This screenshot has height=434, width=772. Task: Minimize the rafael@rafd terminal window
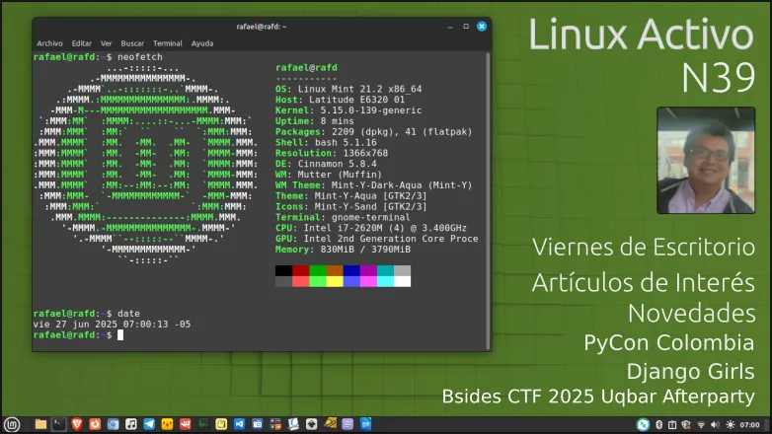click(x=450, y=27)
